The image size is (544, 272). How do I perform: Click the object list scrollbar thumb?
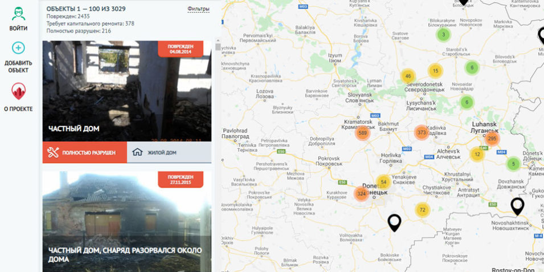pyautogui.click(x=218, y=47)
